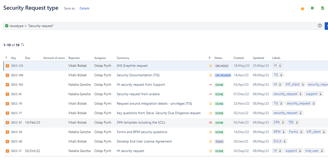Viewport: 328px width, 160px height.
Task: Open the filter Details link
Action: tap(84, 8)
